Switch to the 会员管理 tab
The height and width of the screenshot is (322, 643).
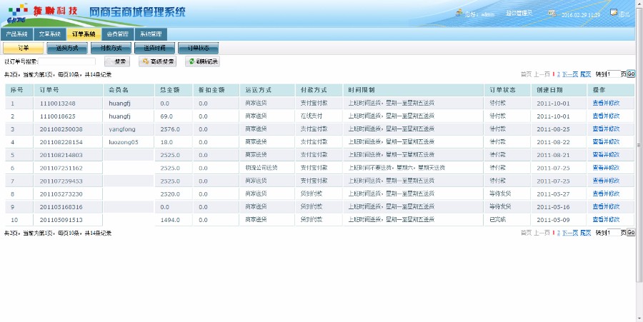[117, 34]
